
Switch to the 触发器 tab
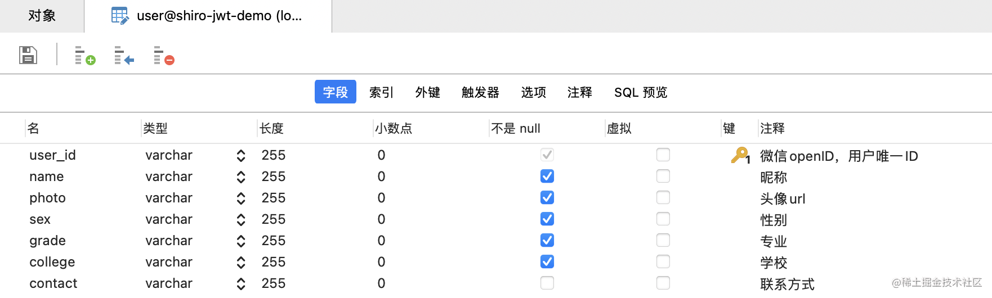[480, 92]
